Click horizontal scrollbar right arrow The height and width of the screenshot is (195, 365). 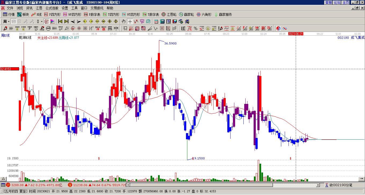coord(318,185)
